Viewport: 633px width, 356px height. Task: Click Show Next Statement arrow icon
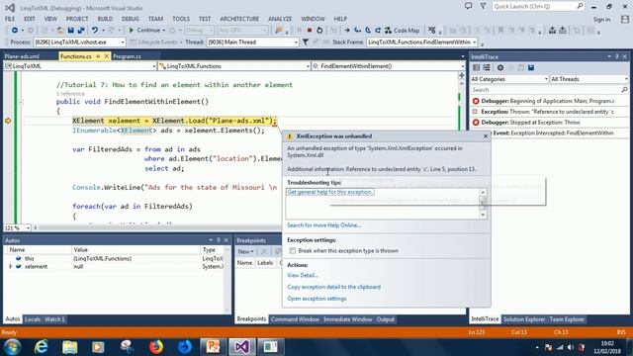tap(347, 31)
